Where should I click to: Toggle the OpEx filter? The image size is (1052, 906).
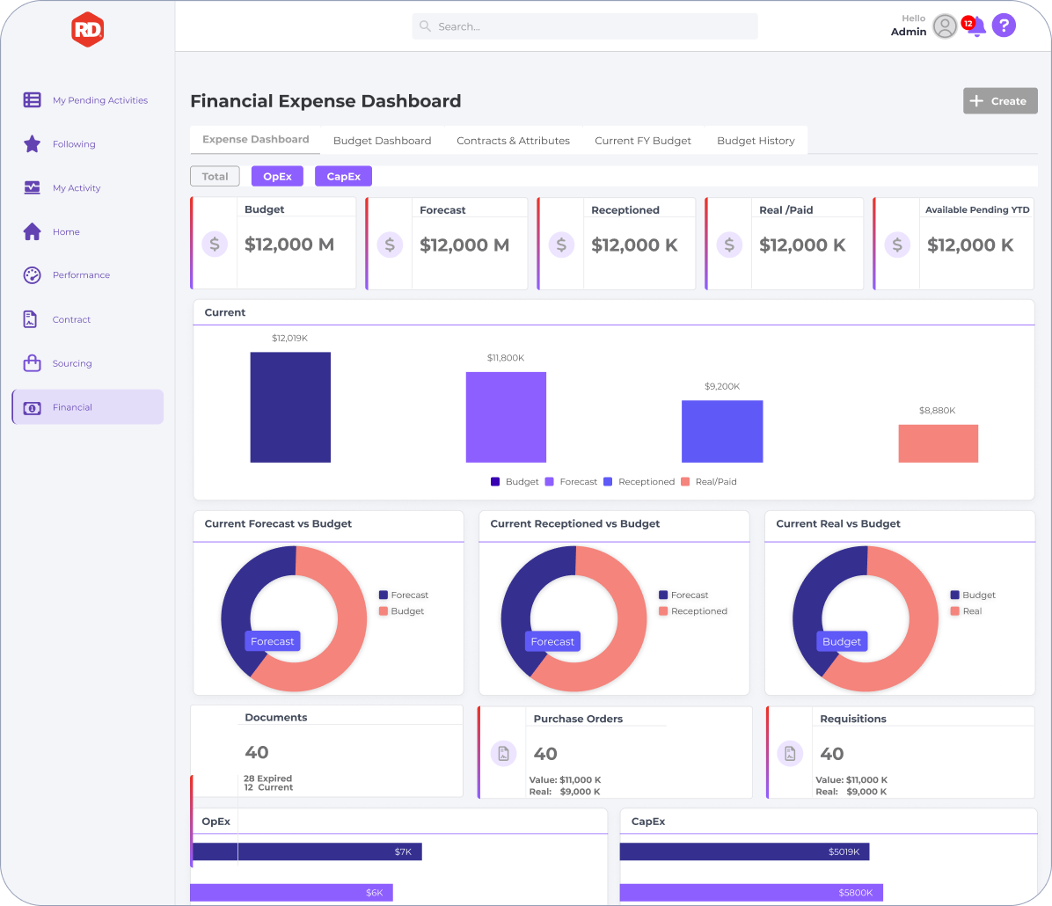pos(277,177)
